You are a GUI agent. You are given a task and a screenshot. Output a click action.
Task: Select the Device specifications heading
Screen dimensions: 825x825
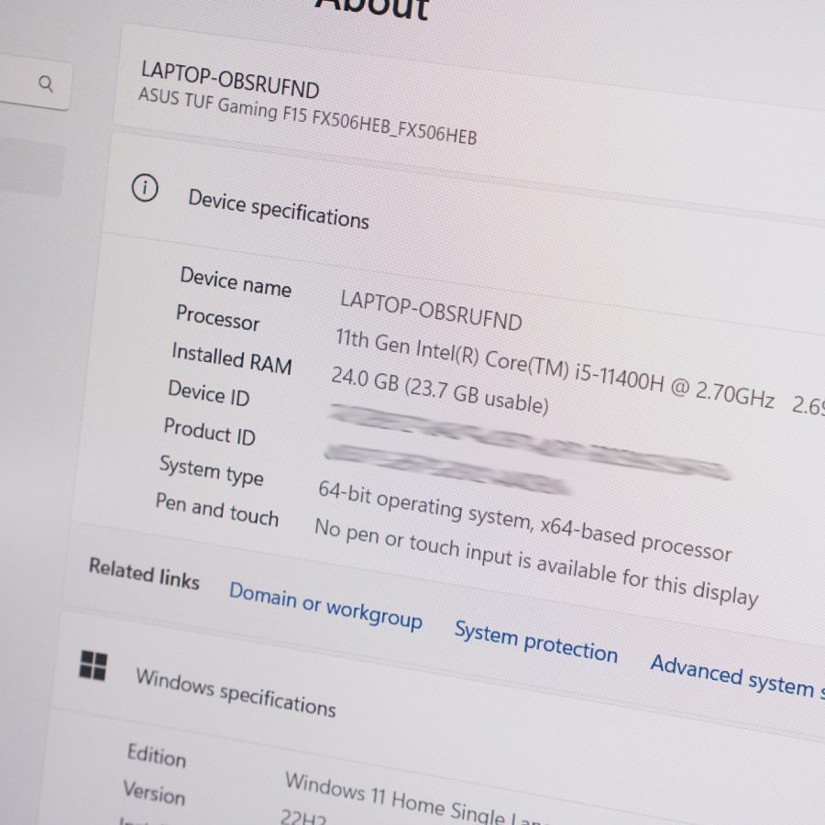pyautogui.click(x=279, y=209)
